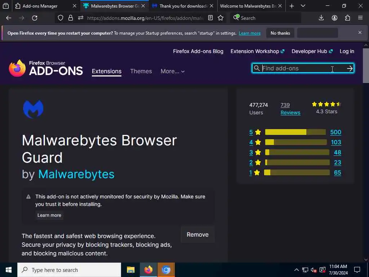Switch to Welcome to Malwarebytes tab

pos(251,6)
